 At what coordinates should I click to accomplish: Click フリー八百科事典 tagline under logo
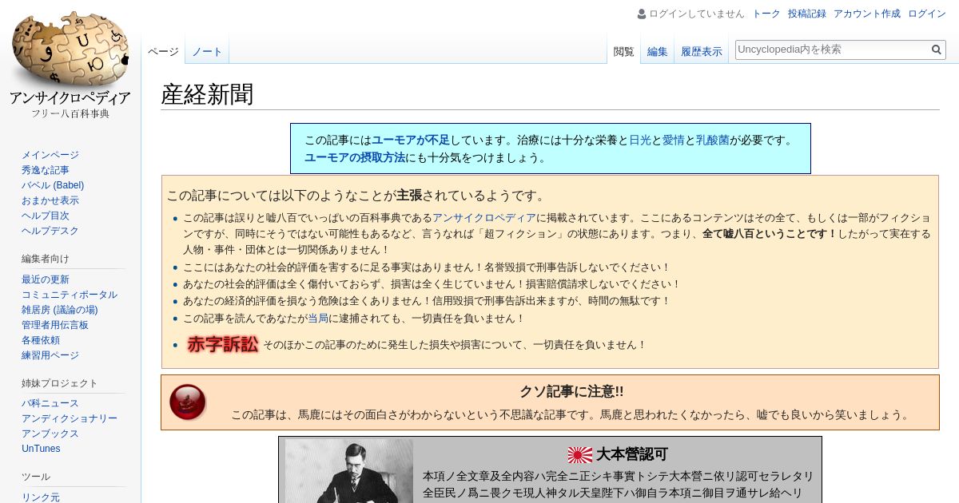click(70, 114)
